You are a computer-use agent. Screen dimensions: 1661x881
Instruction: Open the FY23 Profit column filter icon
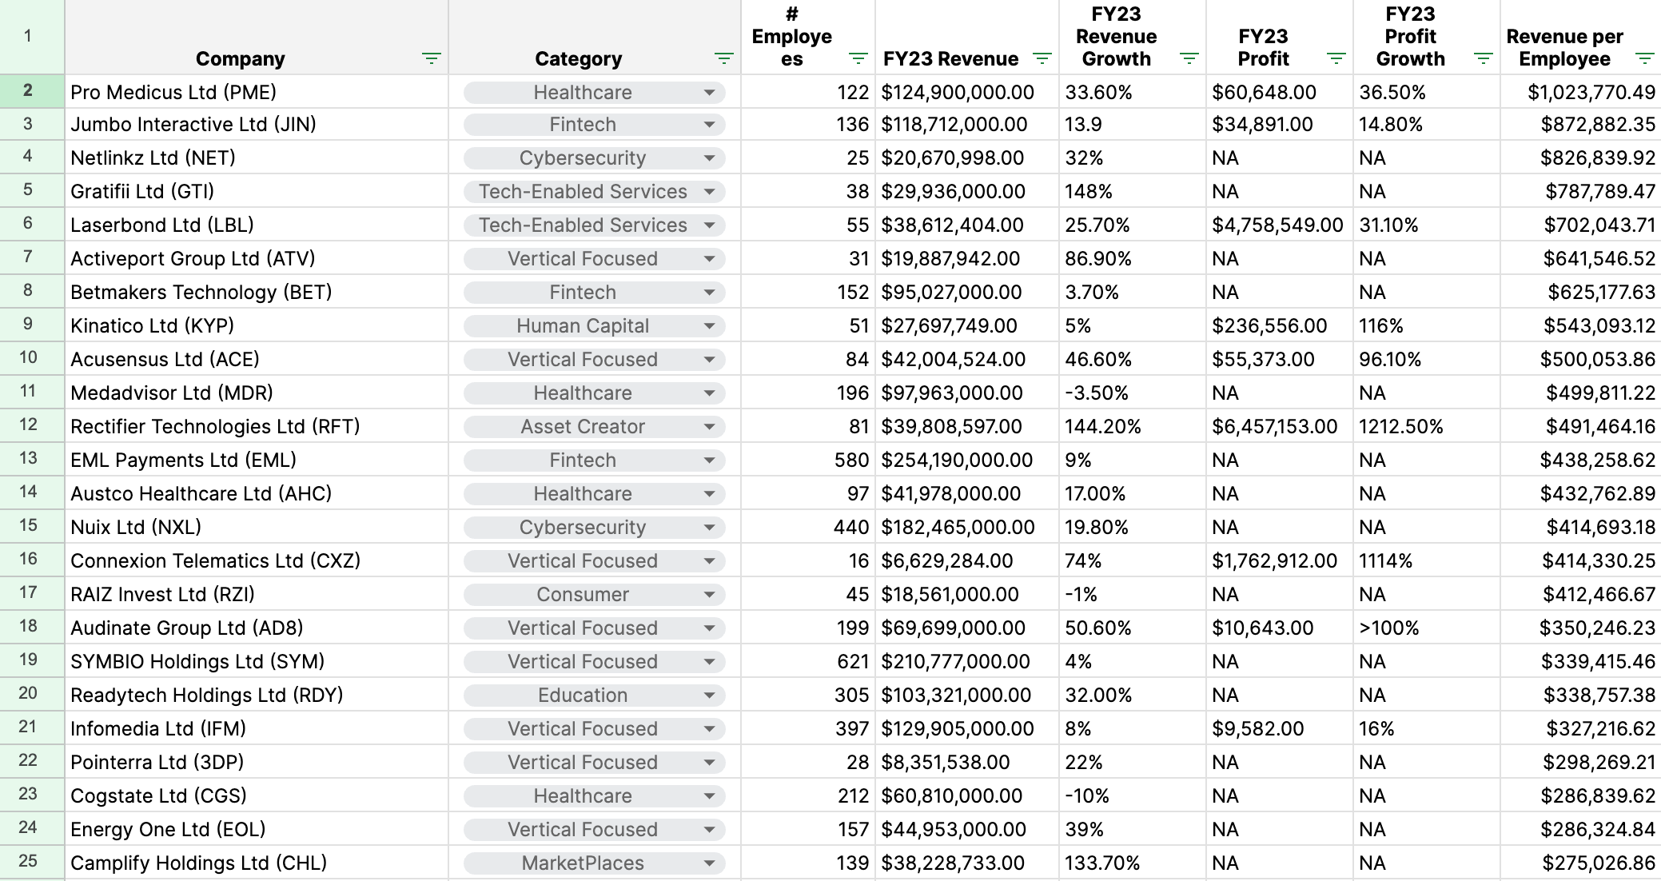pos(1336,58)
